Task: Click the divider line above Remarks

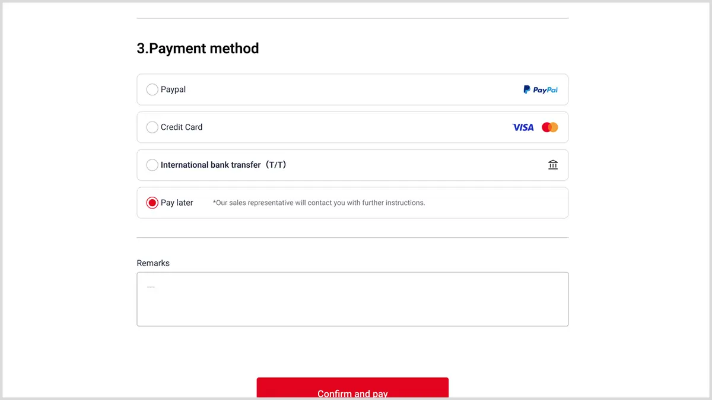Action: [352, 238]
